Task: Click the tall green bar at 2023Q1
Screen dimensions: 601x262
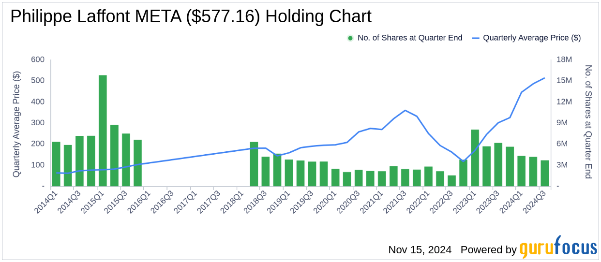Action: (x=475, y=158)
